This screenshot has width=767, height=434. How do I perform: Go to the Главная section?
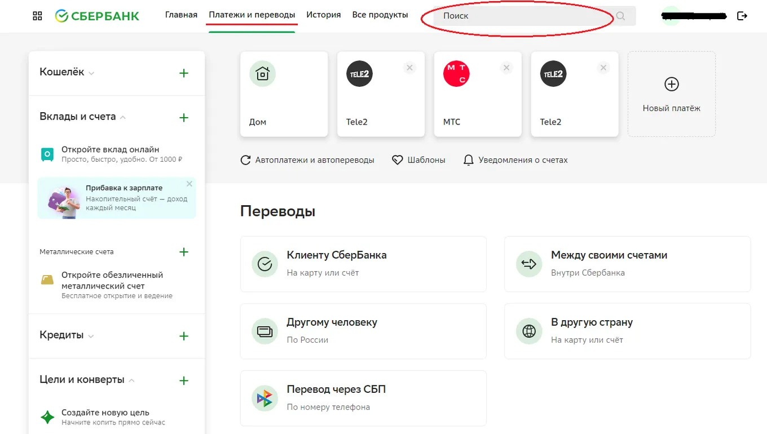[x=181, y=15]
